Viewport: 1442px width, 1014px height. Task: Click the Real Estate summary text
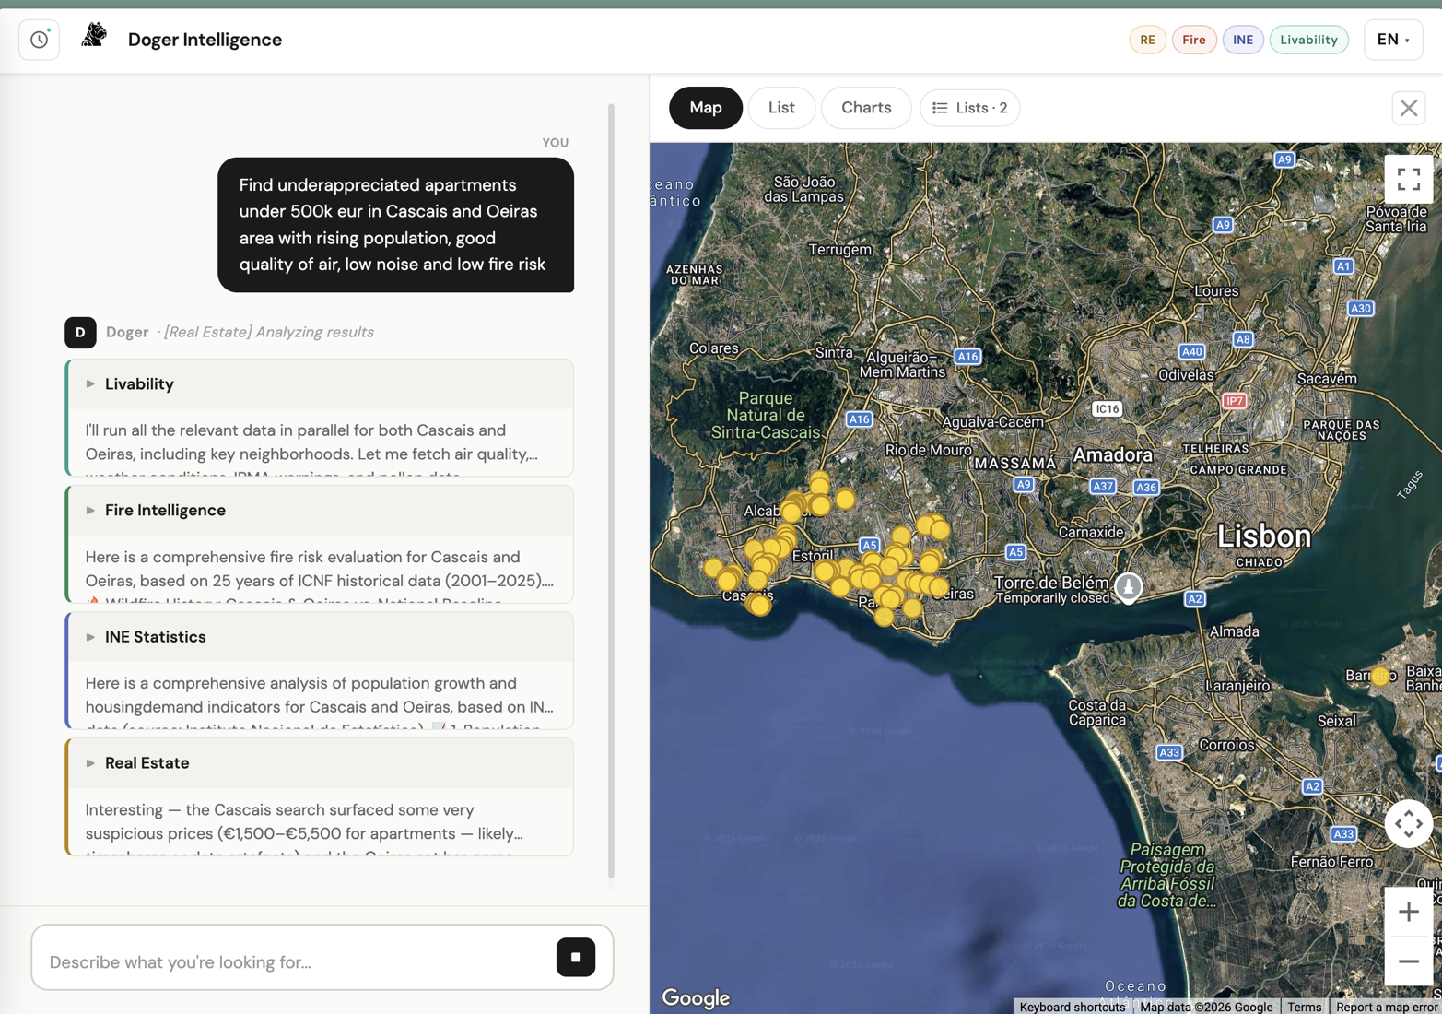click(320, 822)
